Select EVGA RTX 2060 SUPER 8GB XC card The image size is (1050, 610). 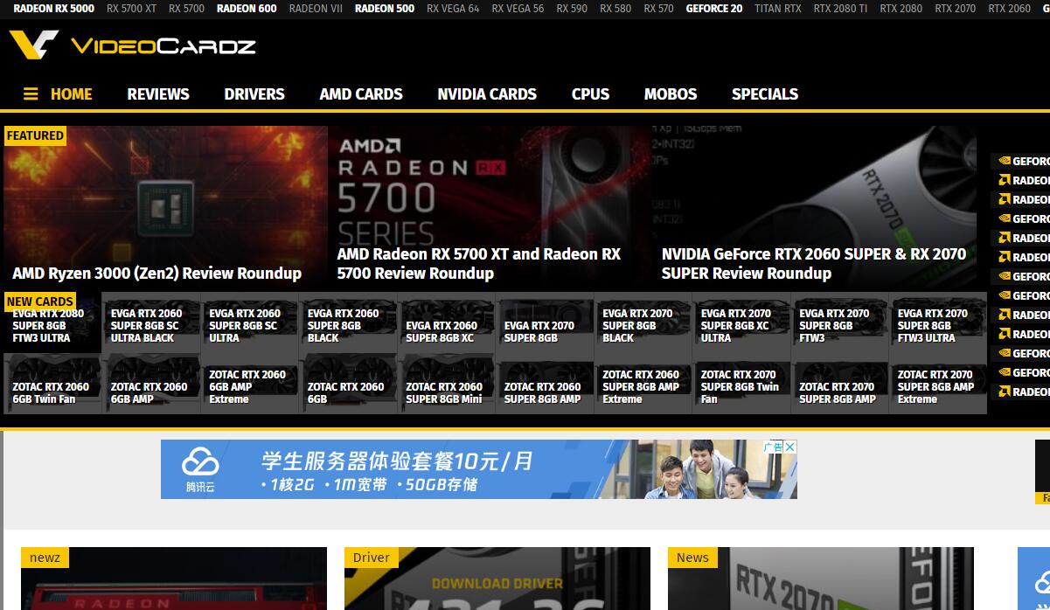click(446, 322)
